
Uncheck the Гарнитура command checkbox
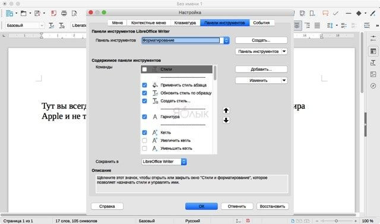tap(144, 117)
